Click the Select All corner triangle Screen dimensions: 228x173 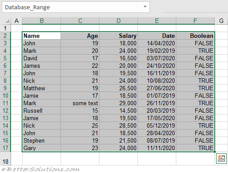[8, 21]
